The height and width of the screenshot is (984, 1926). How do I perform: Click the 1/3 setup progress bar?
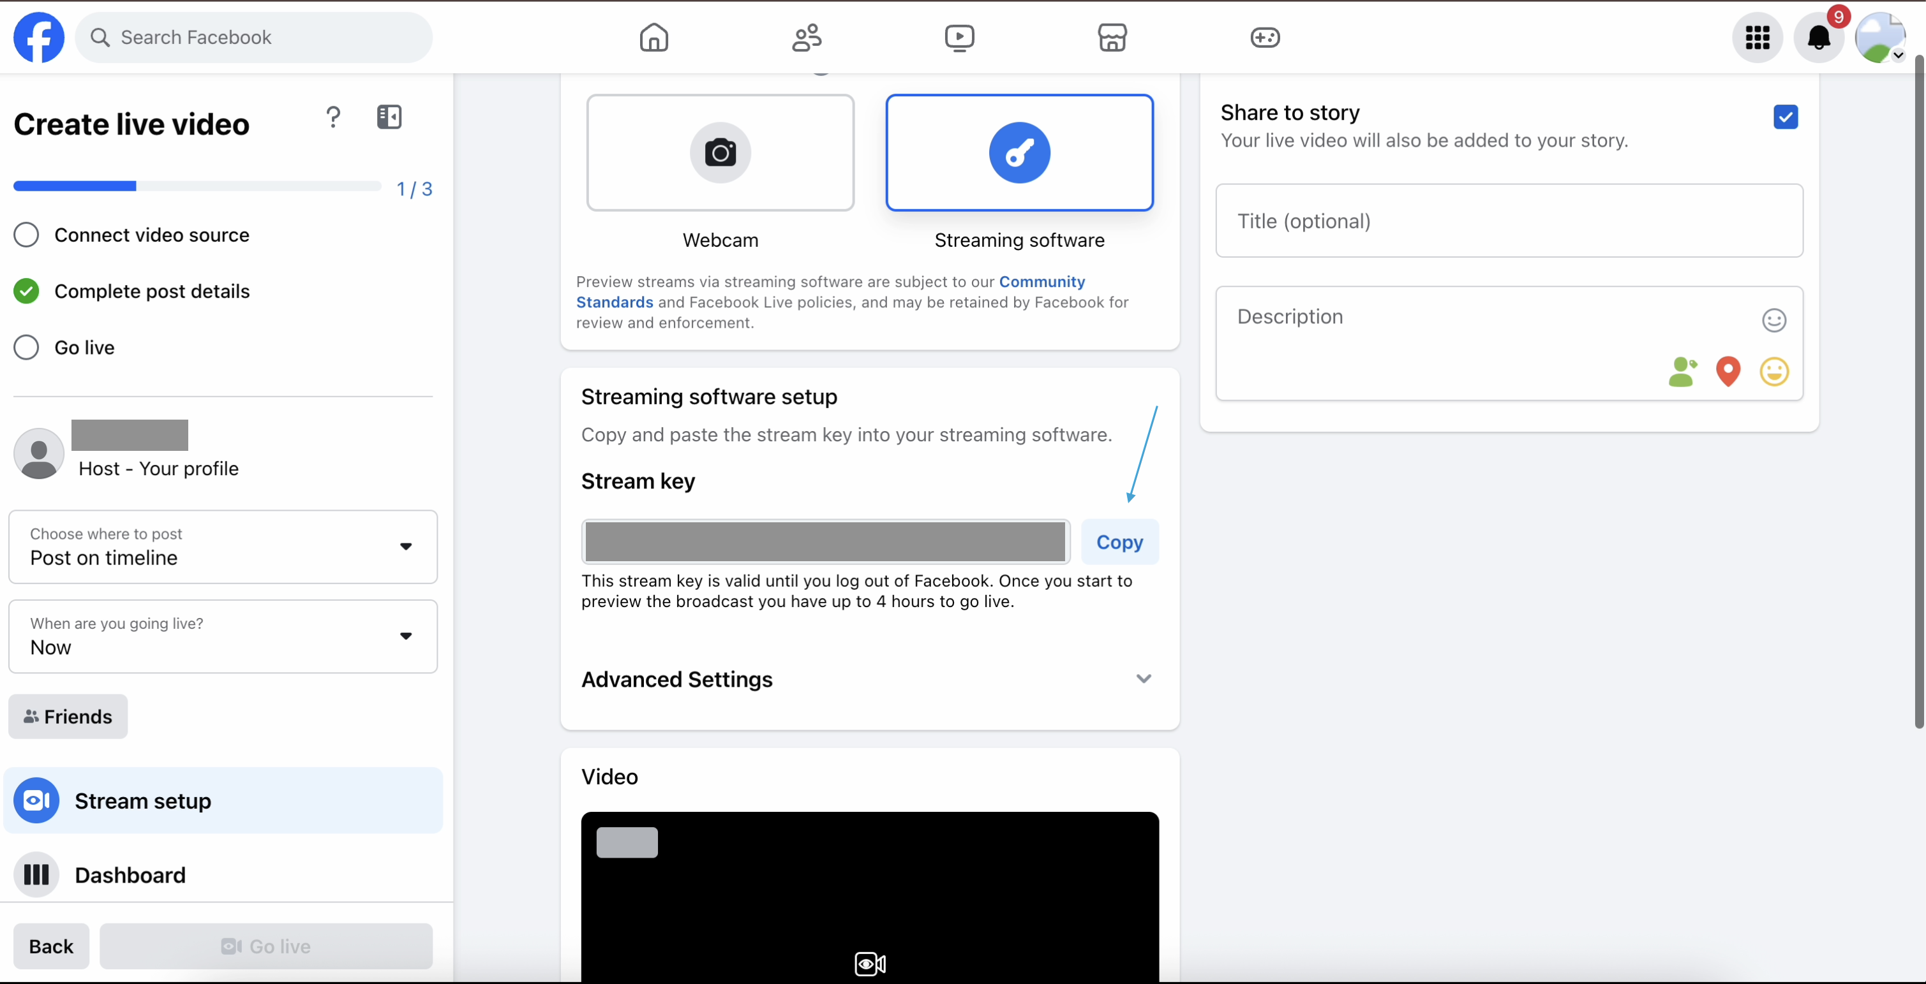coord(197,186)
